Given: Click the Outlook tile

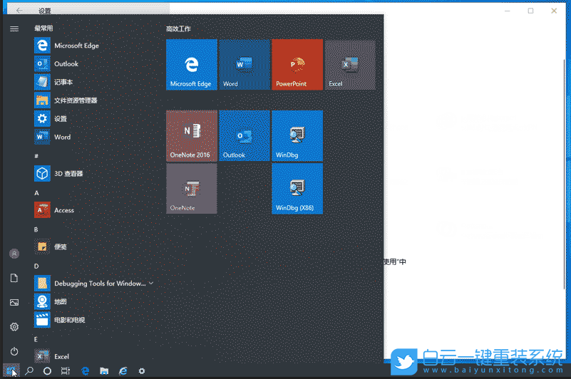Looking at the screenshot, I should (245, 135).
